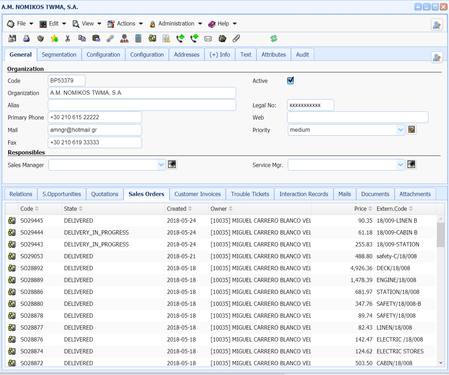Open the S.Opportunities tab
This screenshot has width=449, height=375.
pos(62,194)
